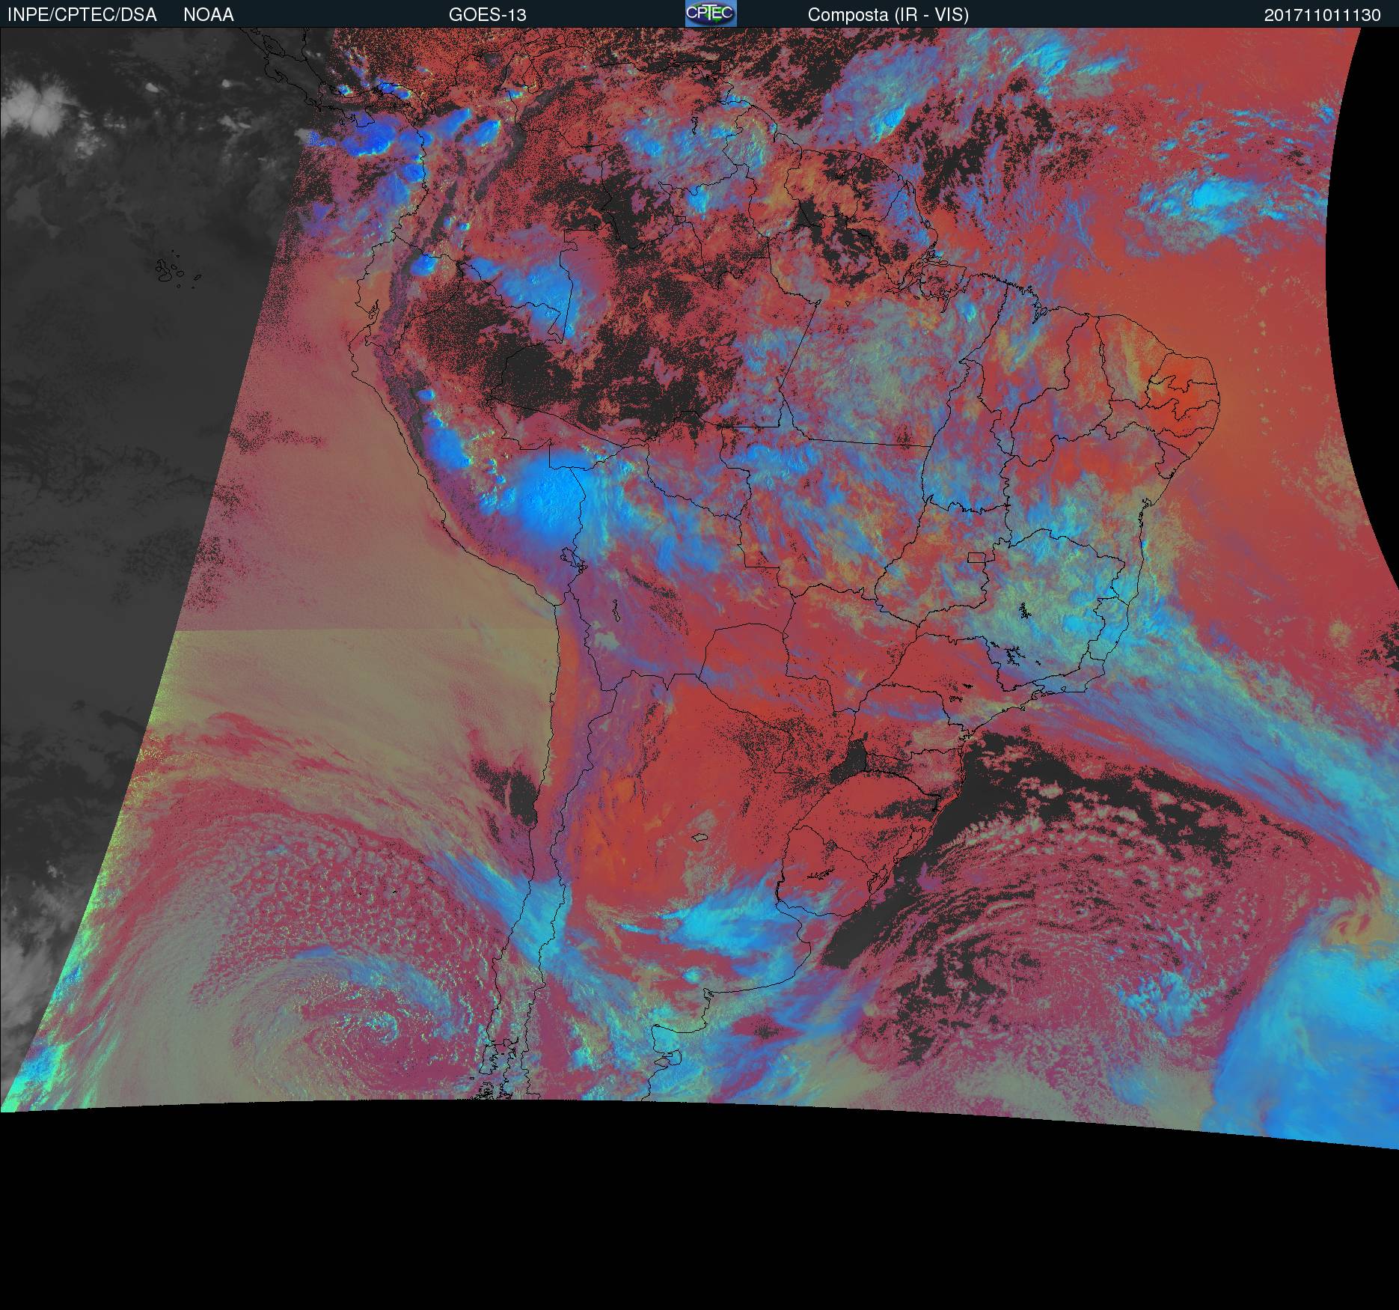Click the CPTEC logo in the header
The width and height of the screenshot is (1399, 1310).
coord(710,13)
